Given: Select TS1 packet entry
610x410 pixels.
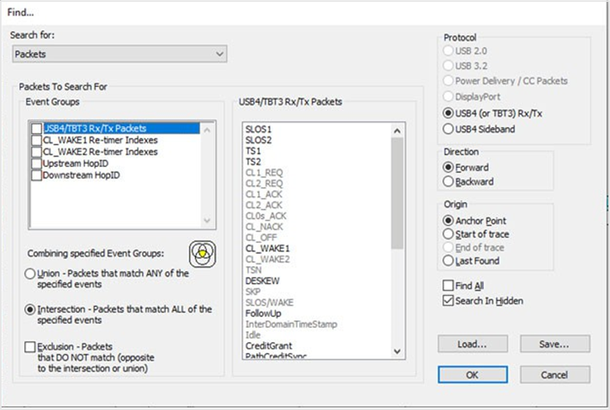Looking at the screenshot, I should coord(253,151).
